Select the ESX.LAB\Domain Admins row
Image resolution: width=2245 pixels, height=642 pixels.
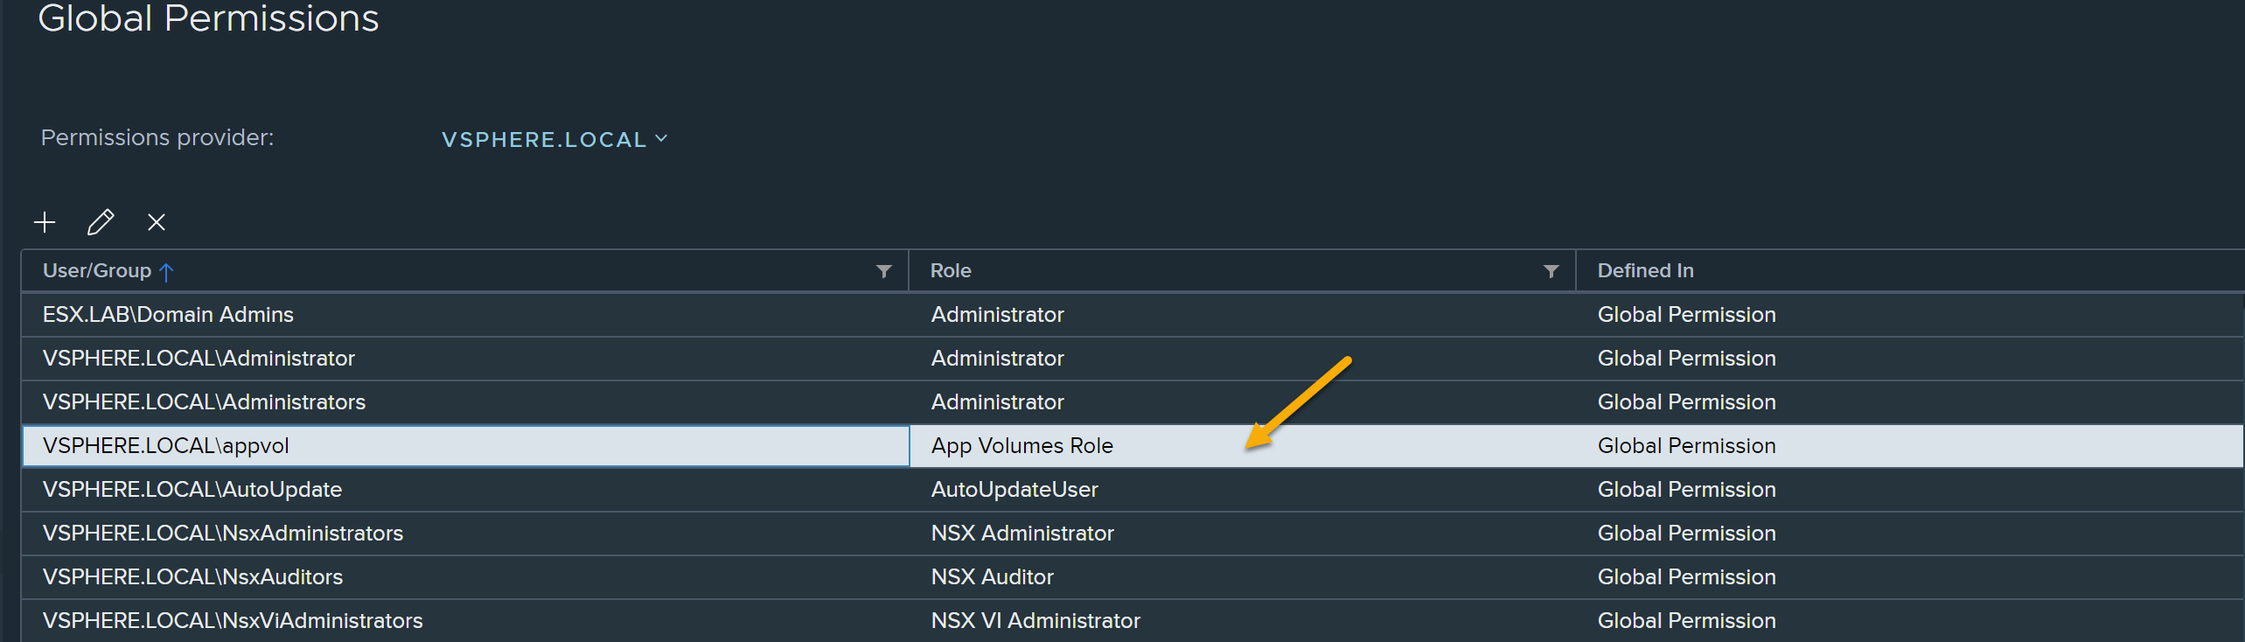point(1133,315)
